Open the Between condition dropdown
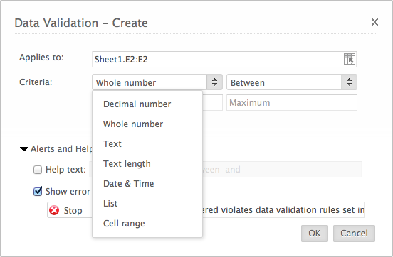Viewport: 393px width, 257px height. tap(292, 82)
